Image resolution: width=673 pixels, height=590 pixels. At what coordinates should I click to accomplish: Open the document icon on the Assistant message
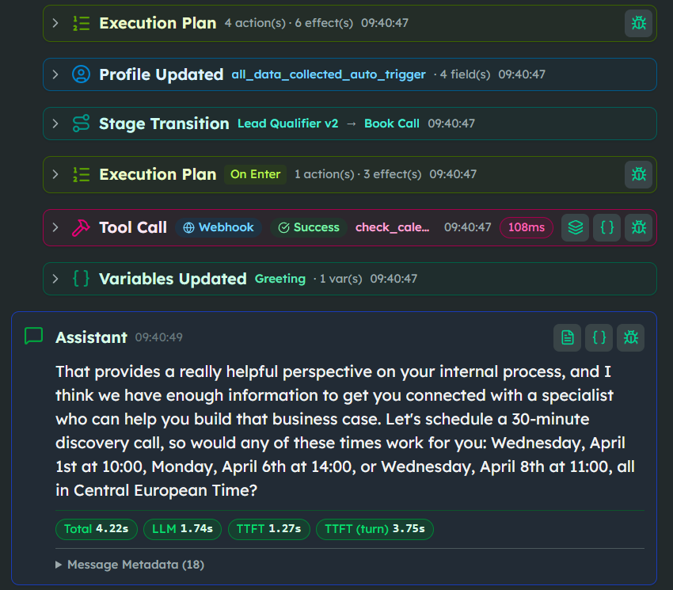click(567, 337)
